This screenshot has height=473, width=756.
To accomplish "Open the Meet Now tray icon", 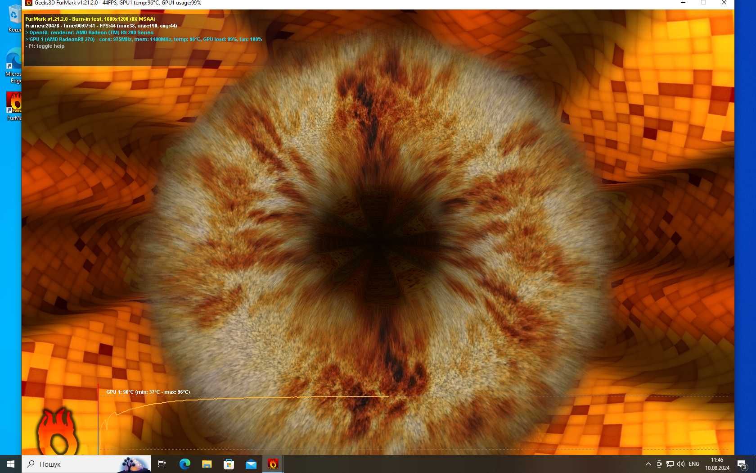I will pos(659,464).
